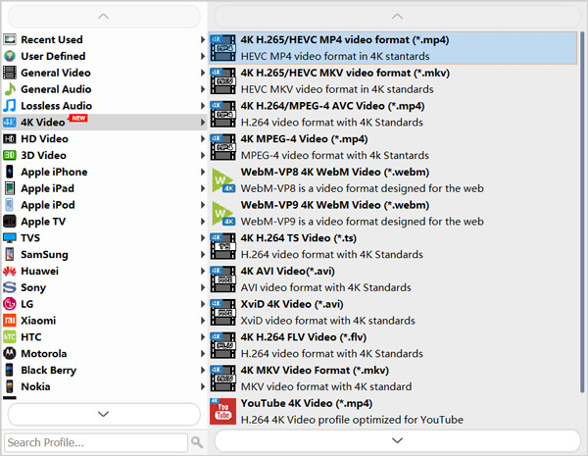588x456 pixels.
Task: Click the Recent Used category icon
Action: [10, 39]
